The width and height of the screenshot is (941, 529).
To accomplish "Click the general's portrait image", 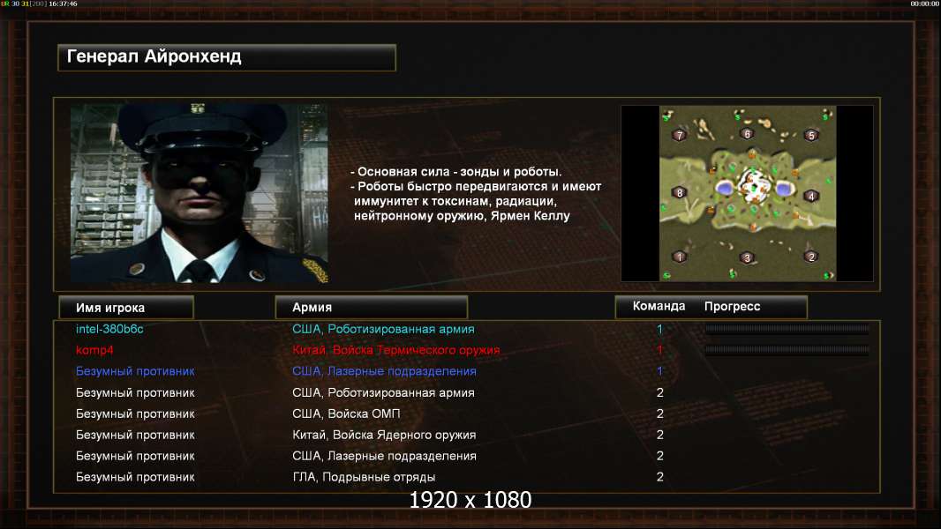I will pos(199,193).
